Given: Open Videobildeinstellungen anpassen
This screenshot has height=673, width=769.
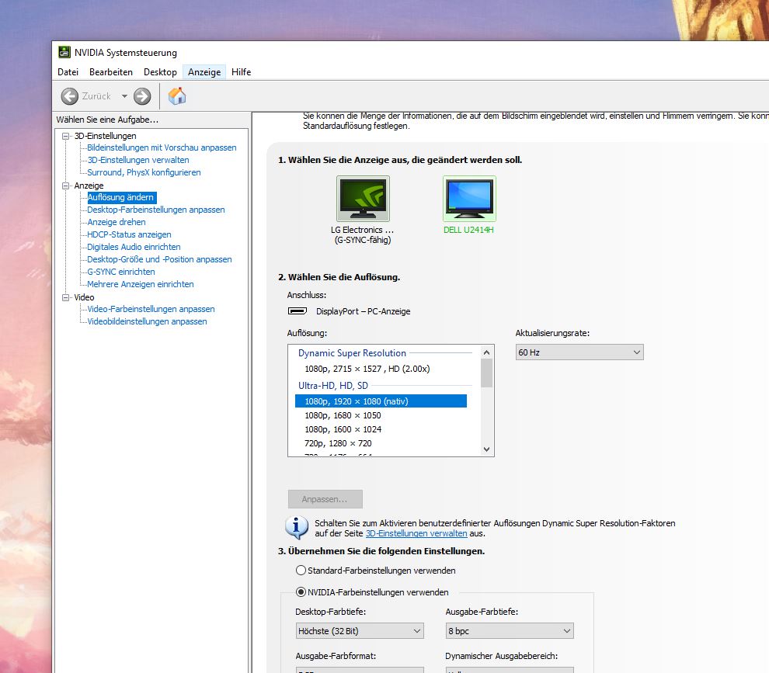Looking at the screenshot, I should 147,321.
